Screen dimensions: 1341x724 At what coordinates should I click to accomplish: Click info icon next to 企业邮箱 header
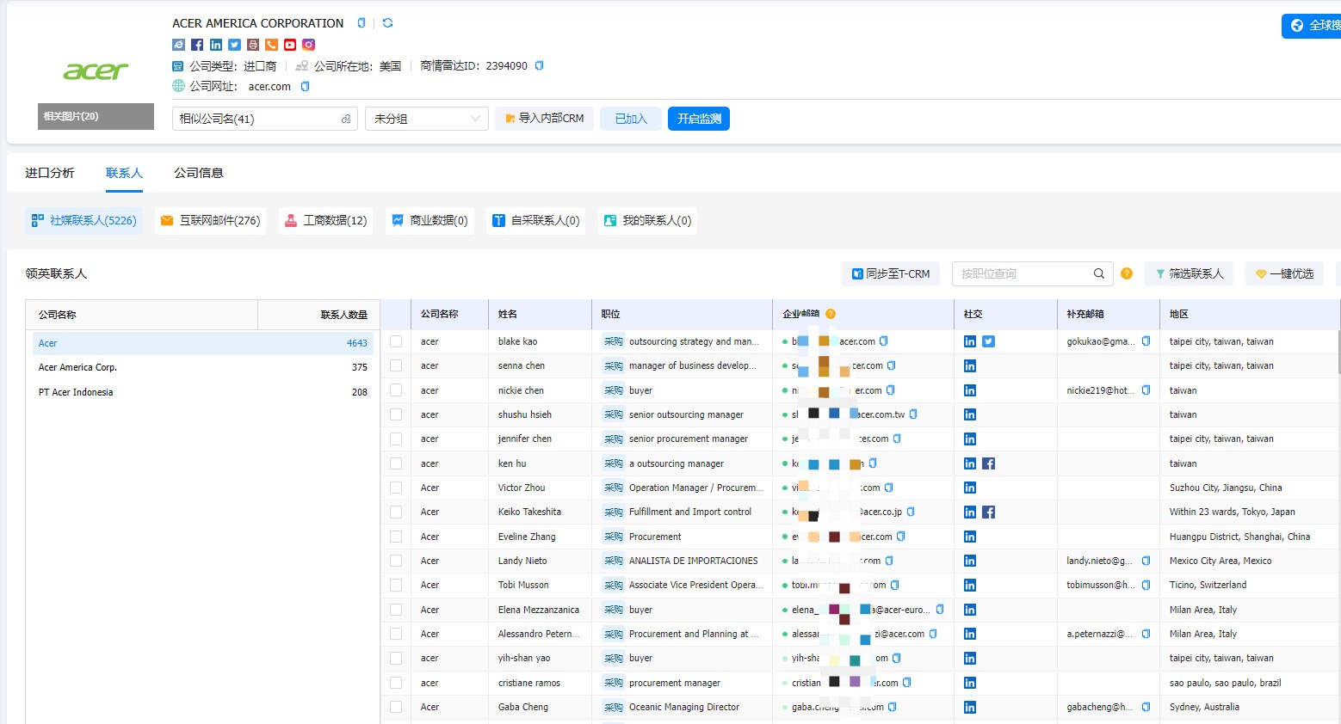pyautogui.click(x=831, y=314)
